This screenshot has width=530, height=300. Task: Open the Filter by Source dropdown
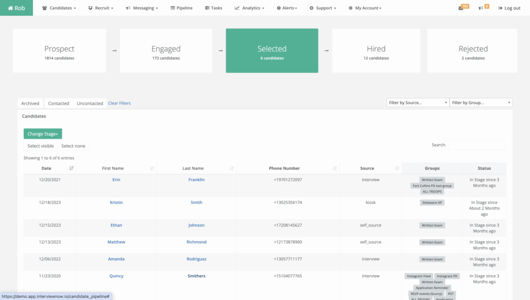point(418,103)
